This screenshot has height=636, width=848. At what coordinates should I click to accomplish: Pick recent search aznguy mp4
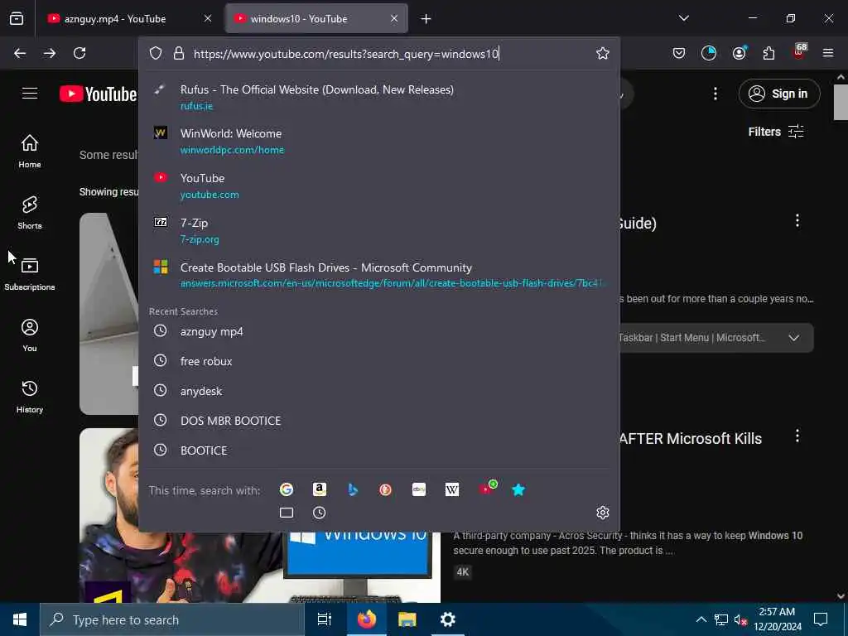coord(378,331)
